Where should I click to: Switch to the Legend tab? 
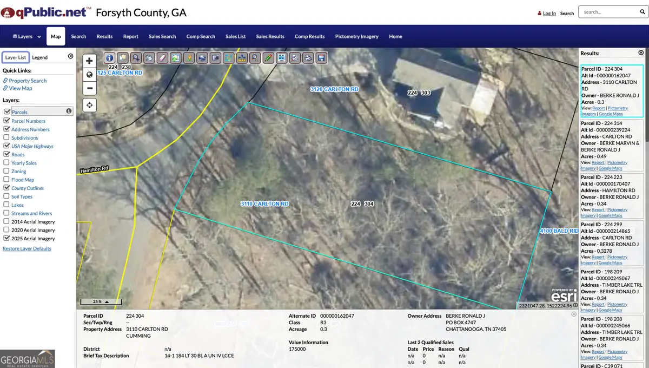[x=39, y=57]
